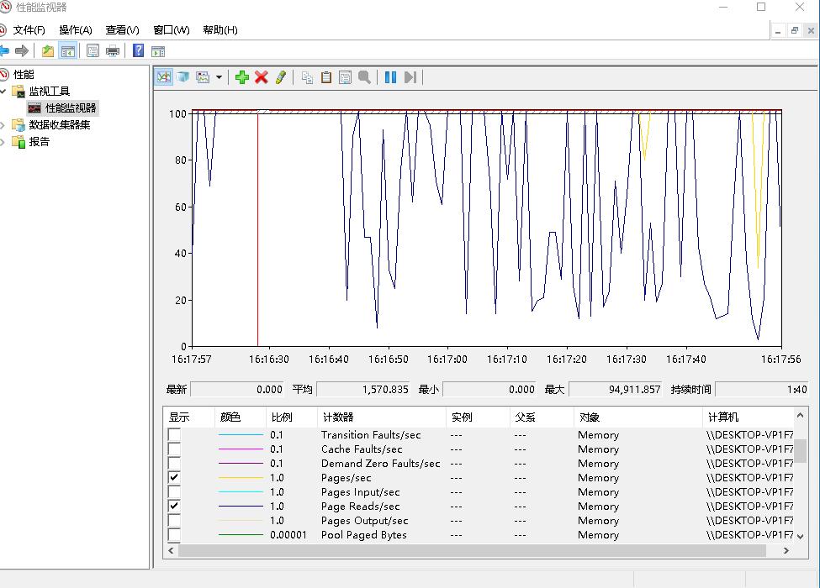Screen dimensions: 820x588
Task: Select 报告 in the left tree
Action: [x=40, y=142]
